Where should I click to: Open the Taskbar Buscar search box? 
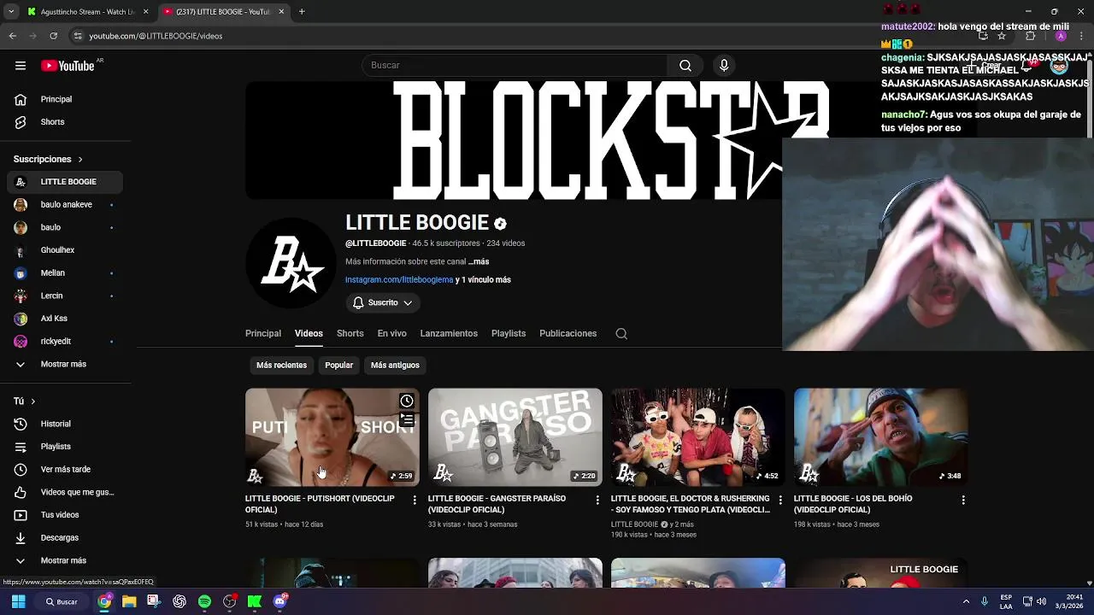tap(62, 601)
